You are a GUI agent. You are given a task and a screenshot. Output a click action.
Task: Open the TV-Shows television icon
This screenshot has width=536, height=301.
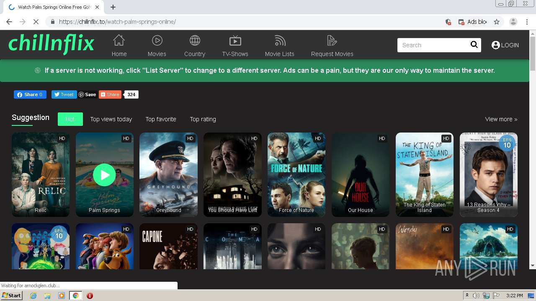click(235, 41)
